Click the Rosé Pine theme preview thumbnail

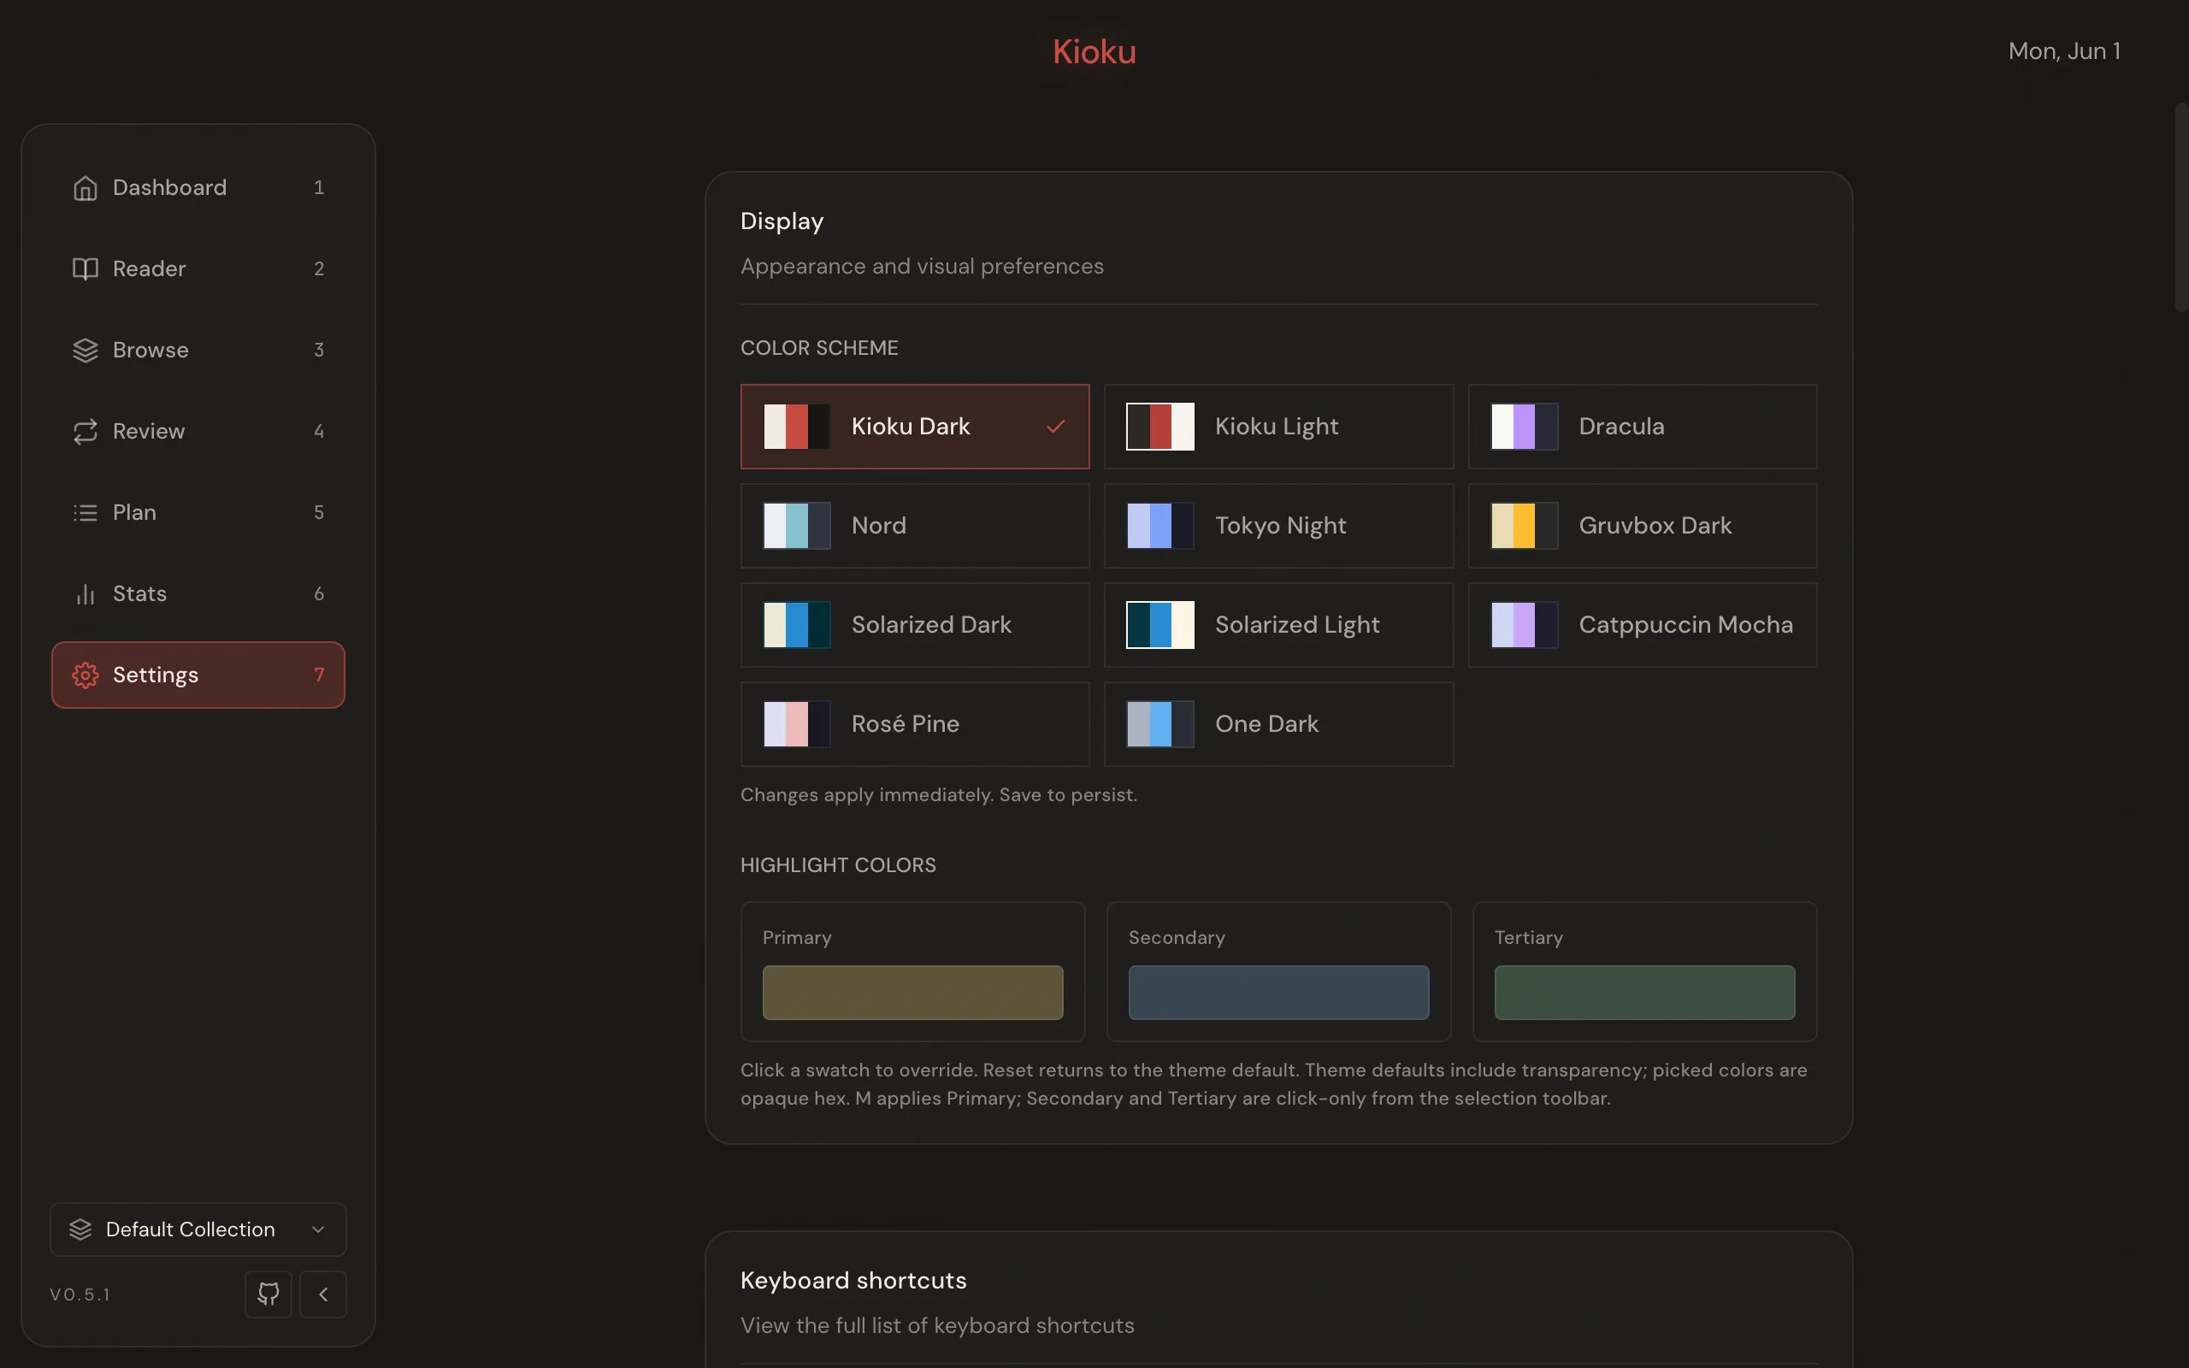tap(796, 724)
